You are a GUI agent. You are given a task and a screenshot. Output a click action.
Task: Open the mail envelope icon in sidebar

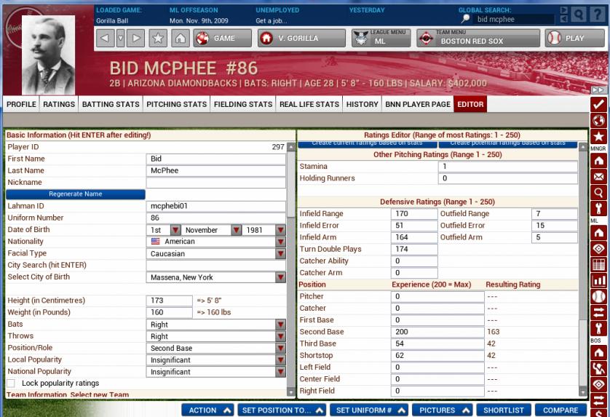coord(599,177)
